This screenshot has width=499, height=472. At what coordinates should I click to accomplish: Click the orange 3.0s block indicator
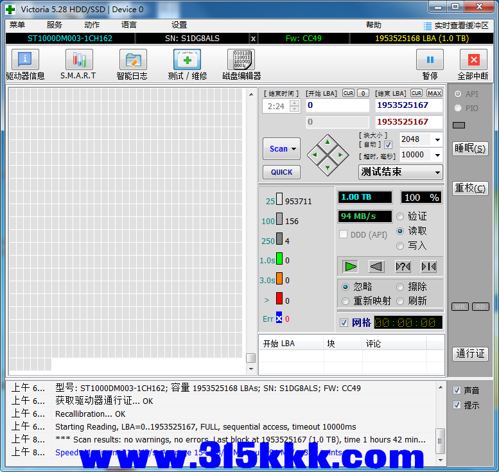click(x=279, y=278)
